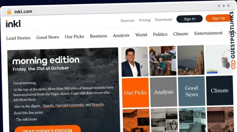Open the Sources link

[127, 21]
